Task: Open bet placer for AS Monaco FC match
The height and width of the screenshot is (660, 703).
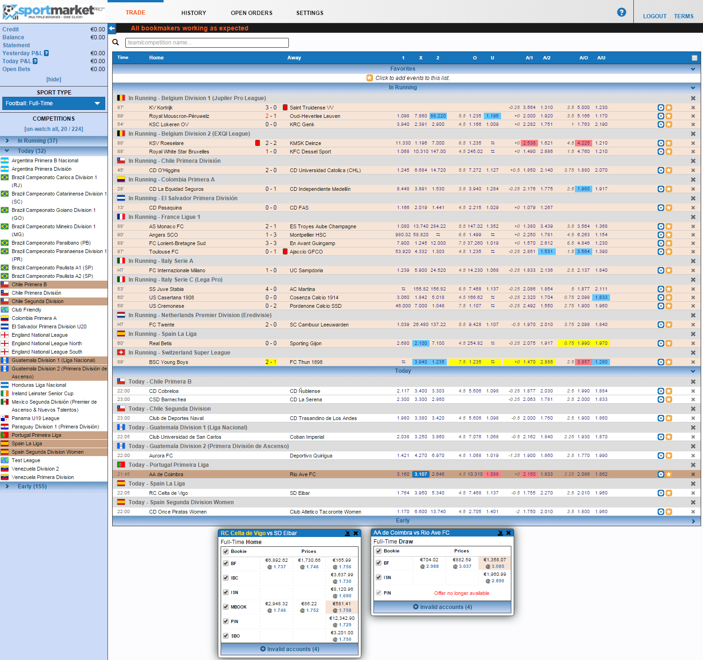Action: click(x=661, y=226)
